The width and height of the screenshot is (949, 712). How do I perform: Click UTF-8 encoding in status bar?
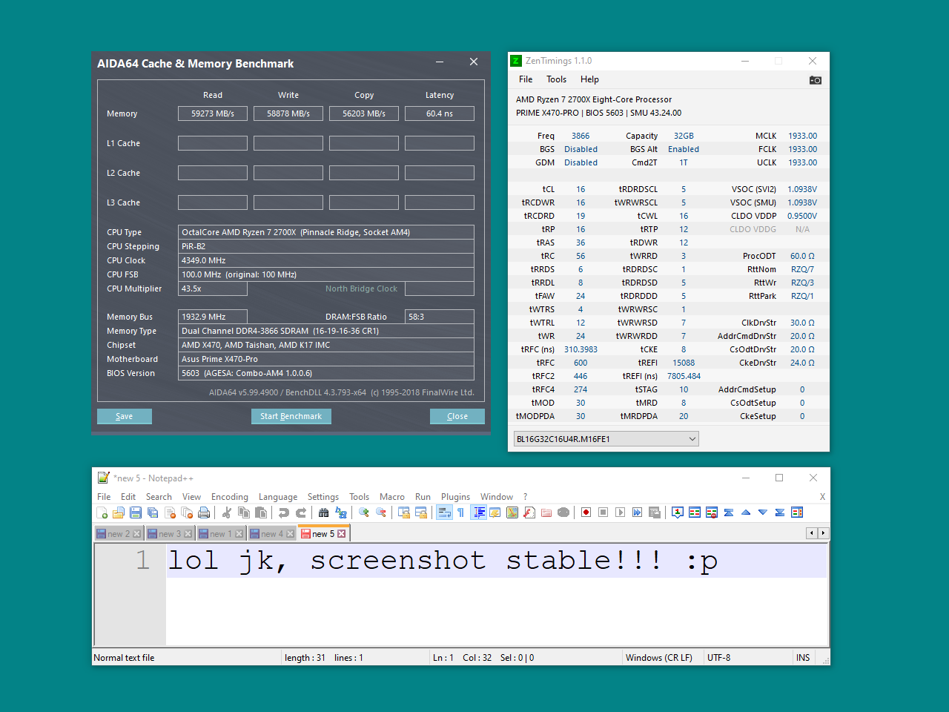point(719,658)
